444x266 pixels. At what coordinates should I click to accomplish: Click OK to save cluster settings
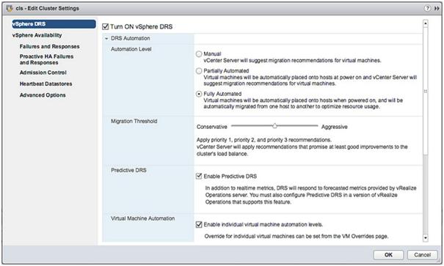click(x=388, y=255)
